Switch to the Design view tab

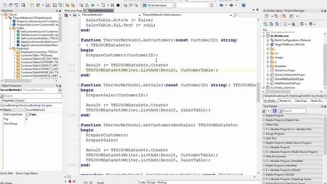pos(151,182)
